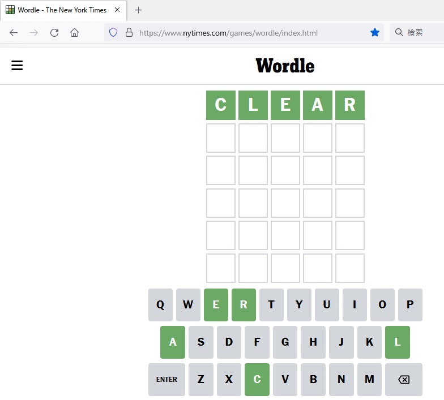The height and width of the screenshot is (400, 444).
Task: Tap the I key
Action: coord(355,304)
